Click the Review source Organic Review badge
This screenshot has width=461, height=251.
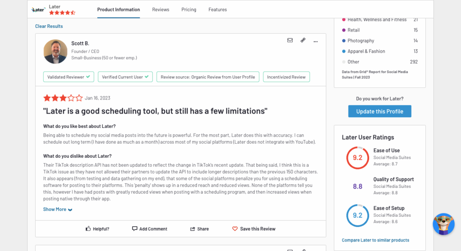[208, 77]
